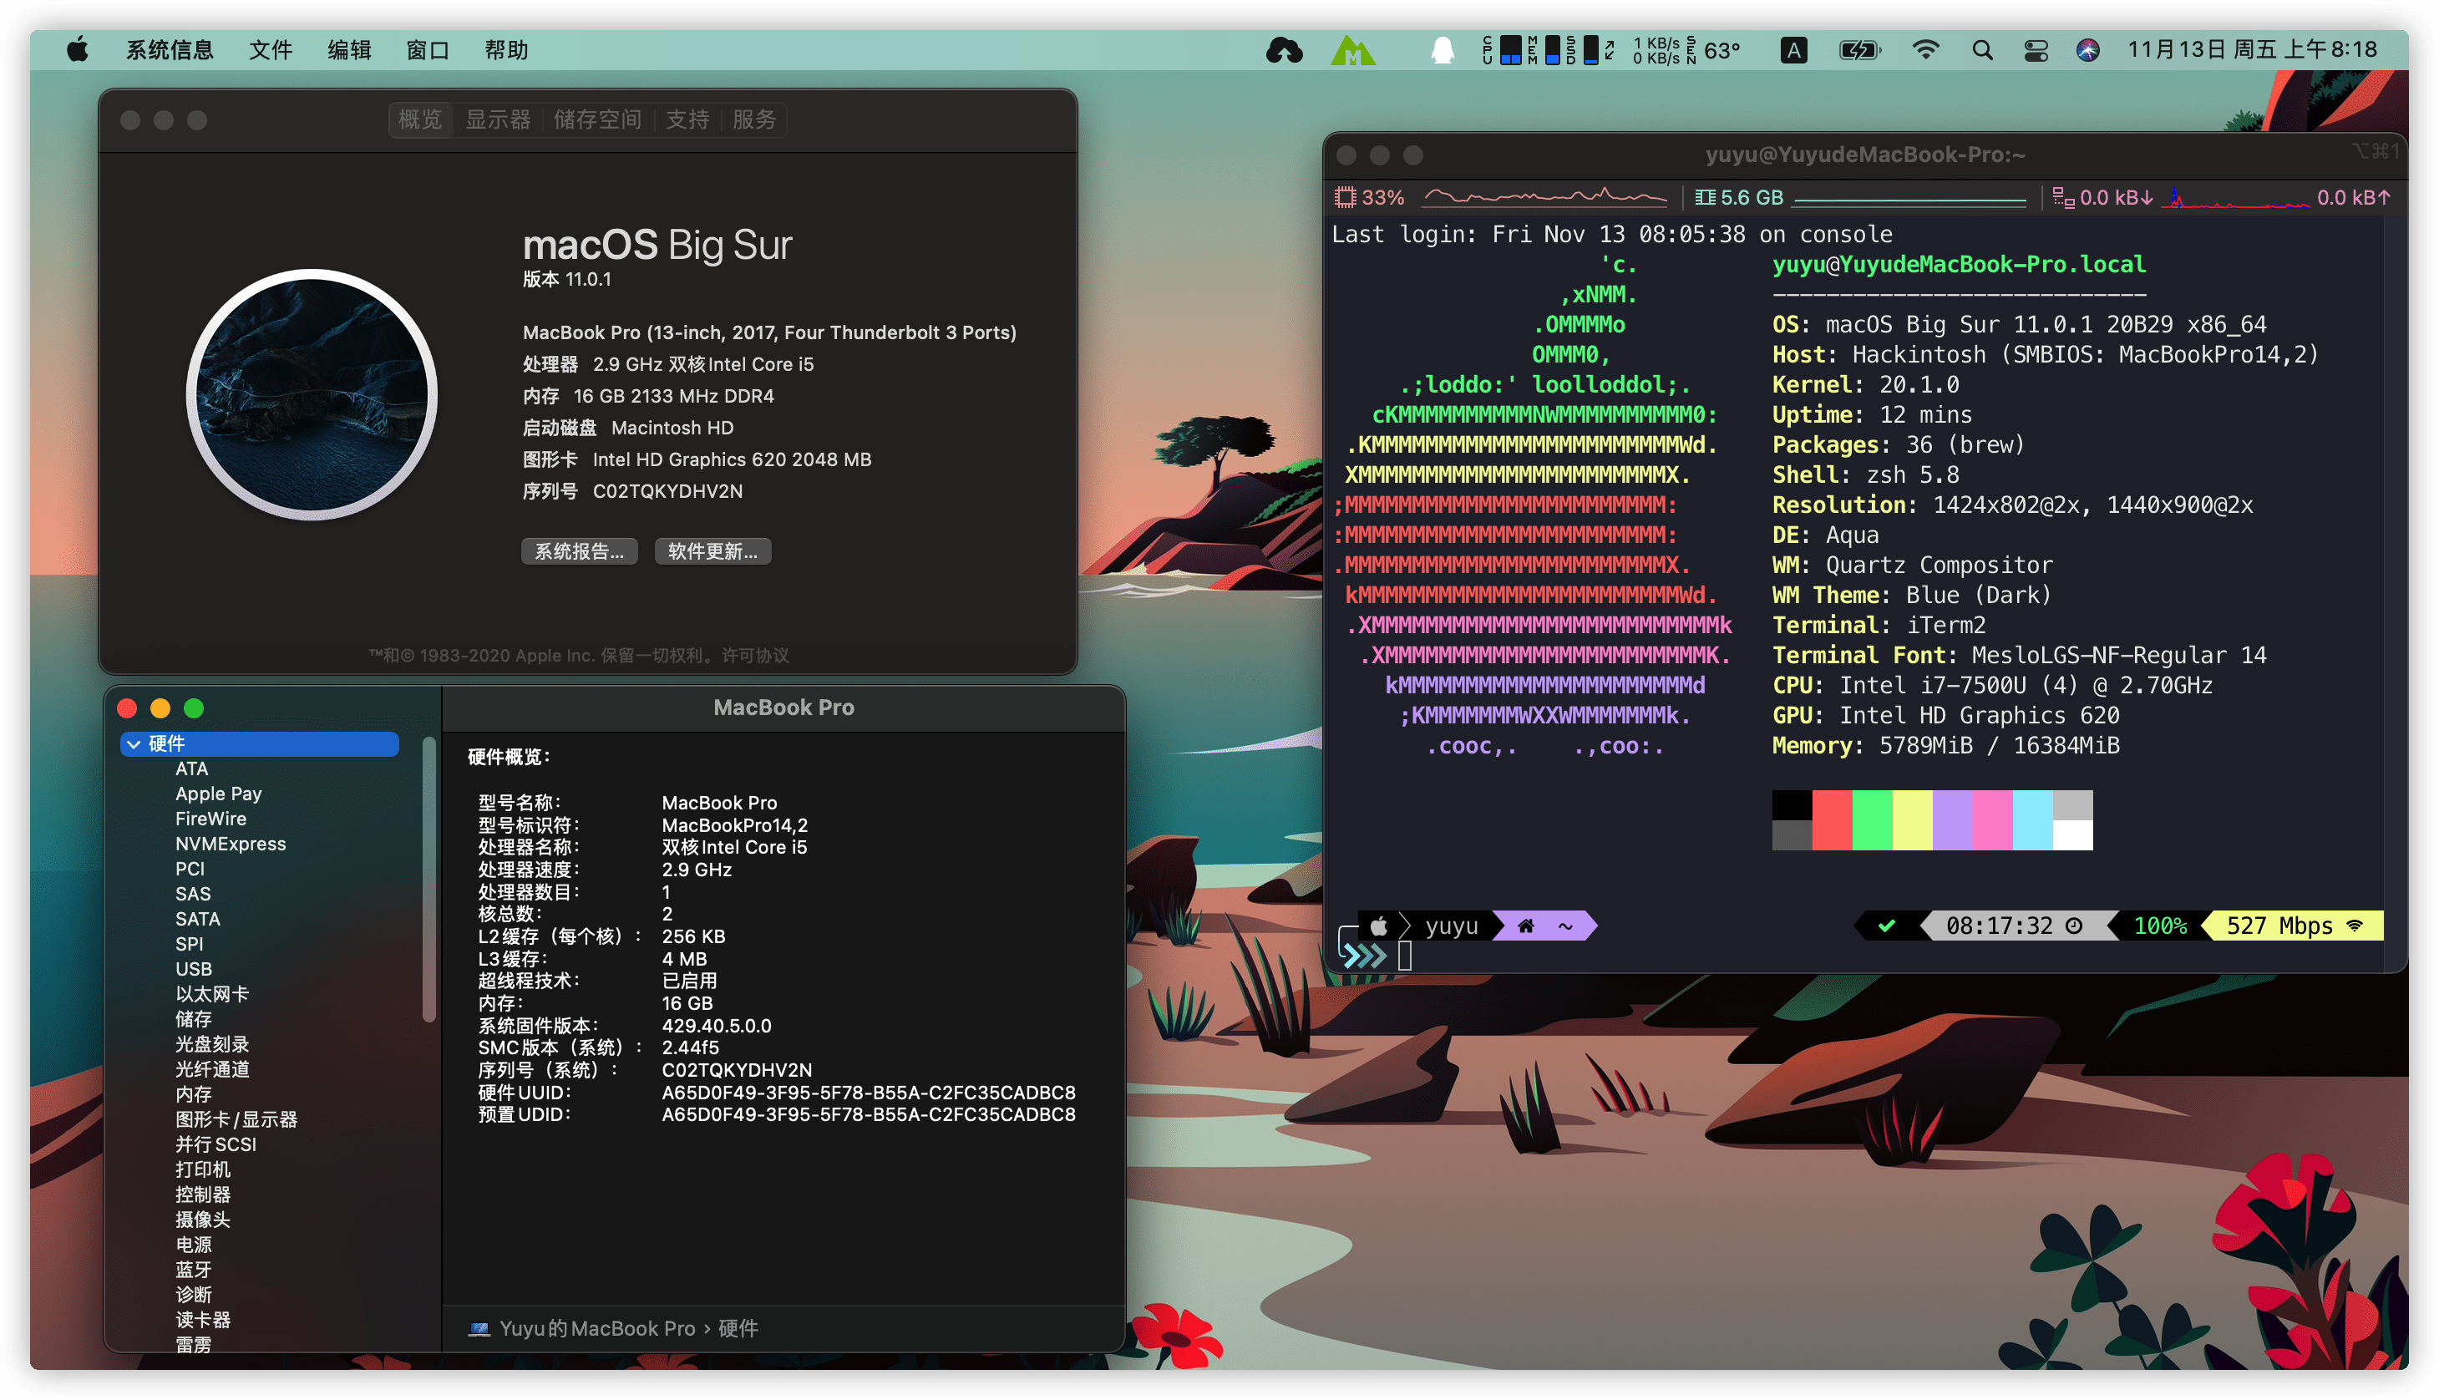Click the cloud icon in the menu bar
This screenshot has width=2439, height=1400.
point(1284,50)
